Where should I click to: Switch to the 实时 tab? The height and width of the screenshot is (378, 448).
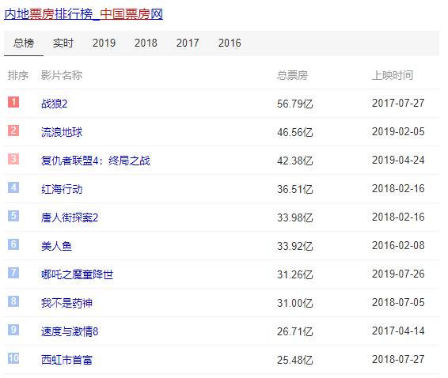coord(63,43)
